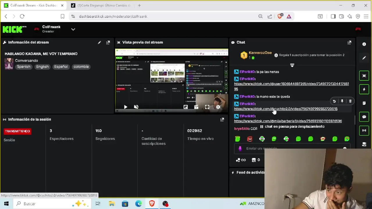Click the share icon in address bar

[x=270, y=17]
